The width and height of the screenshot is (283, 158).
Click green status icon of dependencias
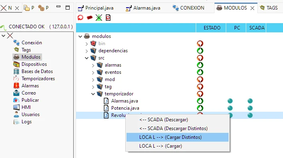200,51
